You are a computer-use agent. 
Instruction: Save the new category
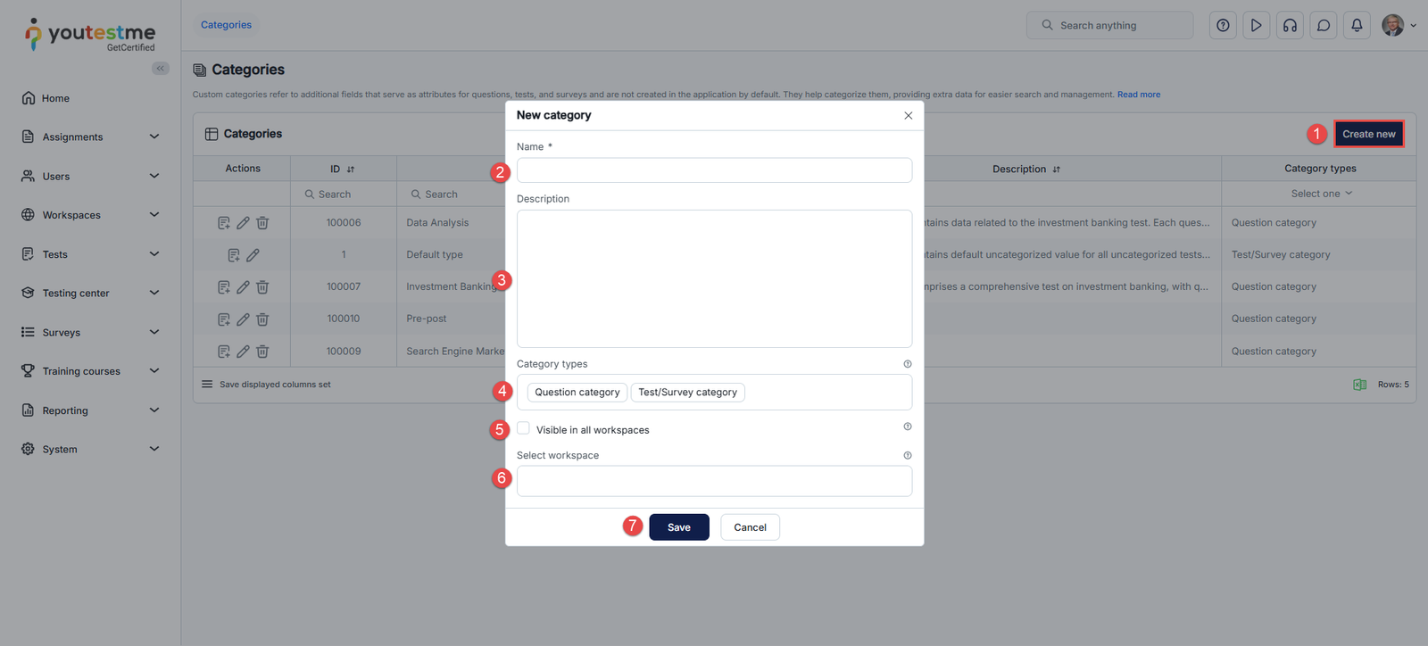coord(678,527)
